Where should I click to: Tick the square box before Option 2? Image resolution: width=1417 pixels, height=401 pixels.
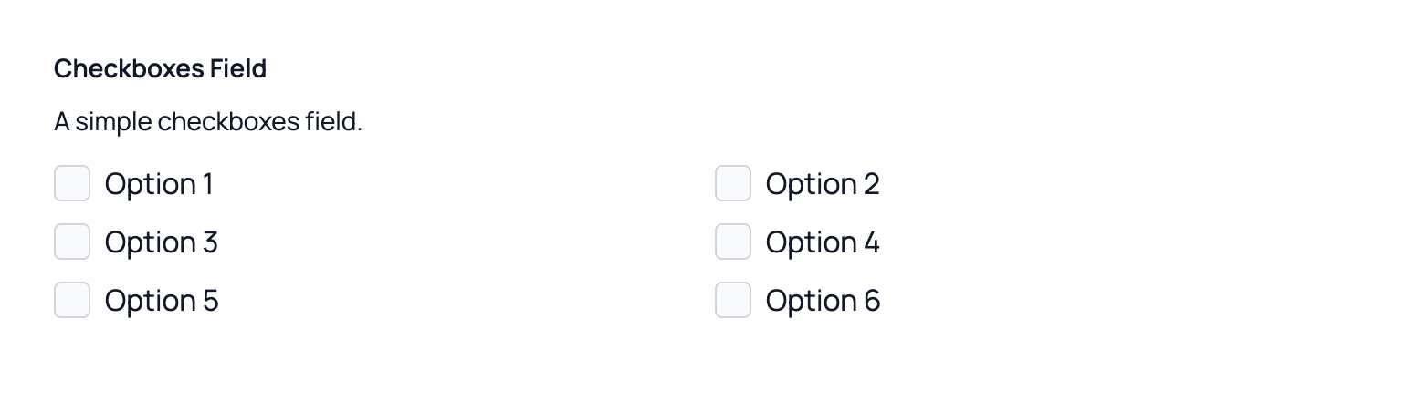coord(732,183)
